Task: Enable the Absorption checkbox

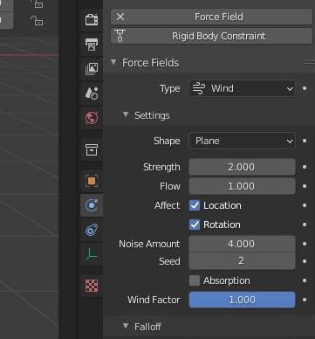Action: [x=195, y=280]
